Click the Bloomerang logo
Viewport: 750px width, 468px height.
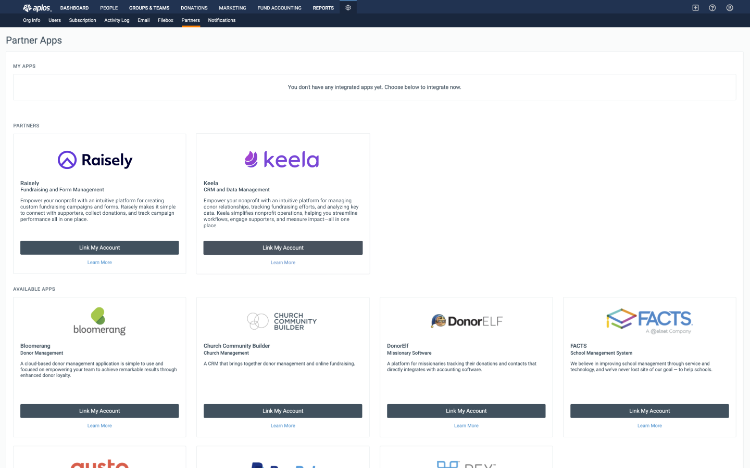99,321
